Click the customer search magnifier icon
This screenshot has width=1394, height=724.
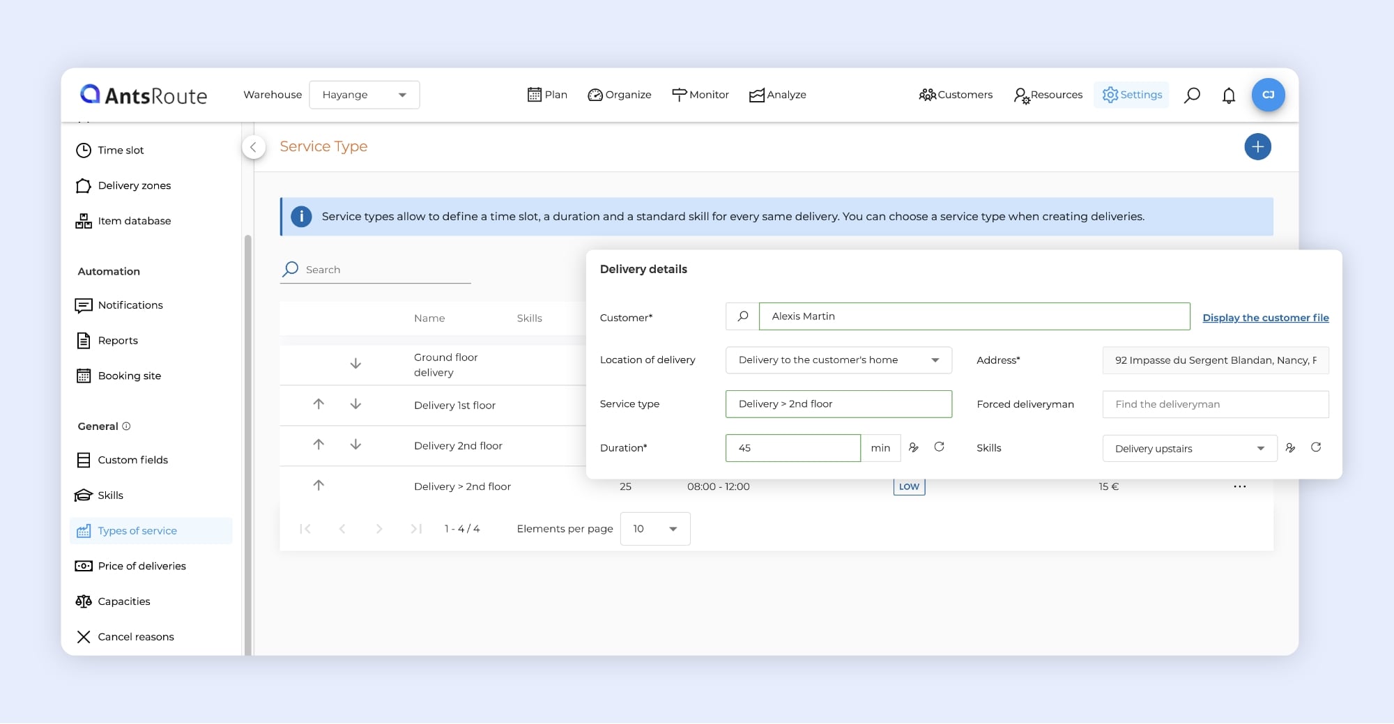tap(742, 316)
